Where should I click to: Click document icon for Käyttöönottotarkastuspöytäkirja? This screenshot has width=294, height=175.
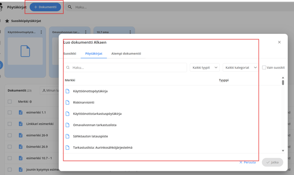tap(68, 114)
